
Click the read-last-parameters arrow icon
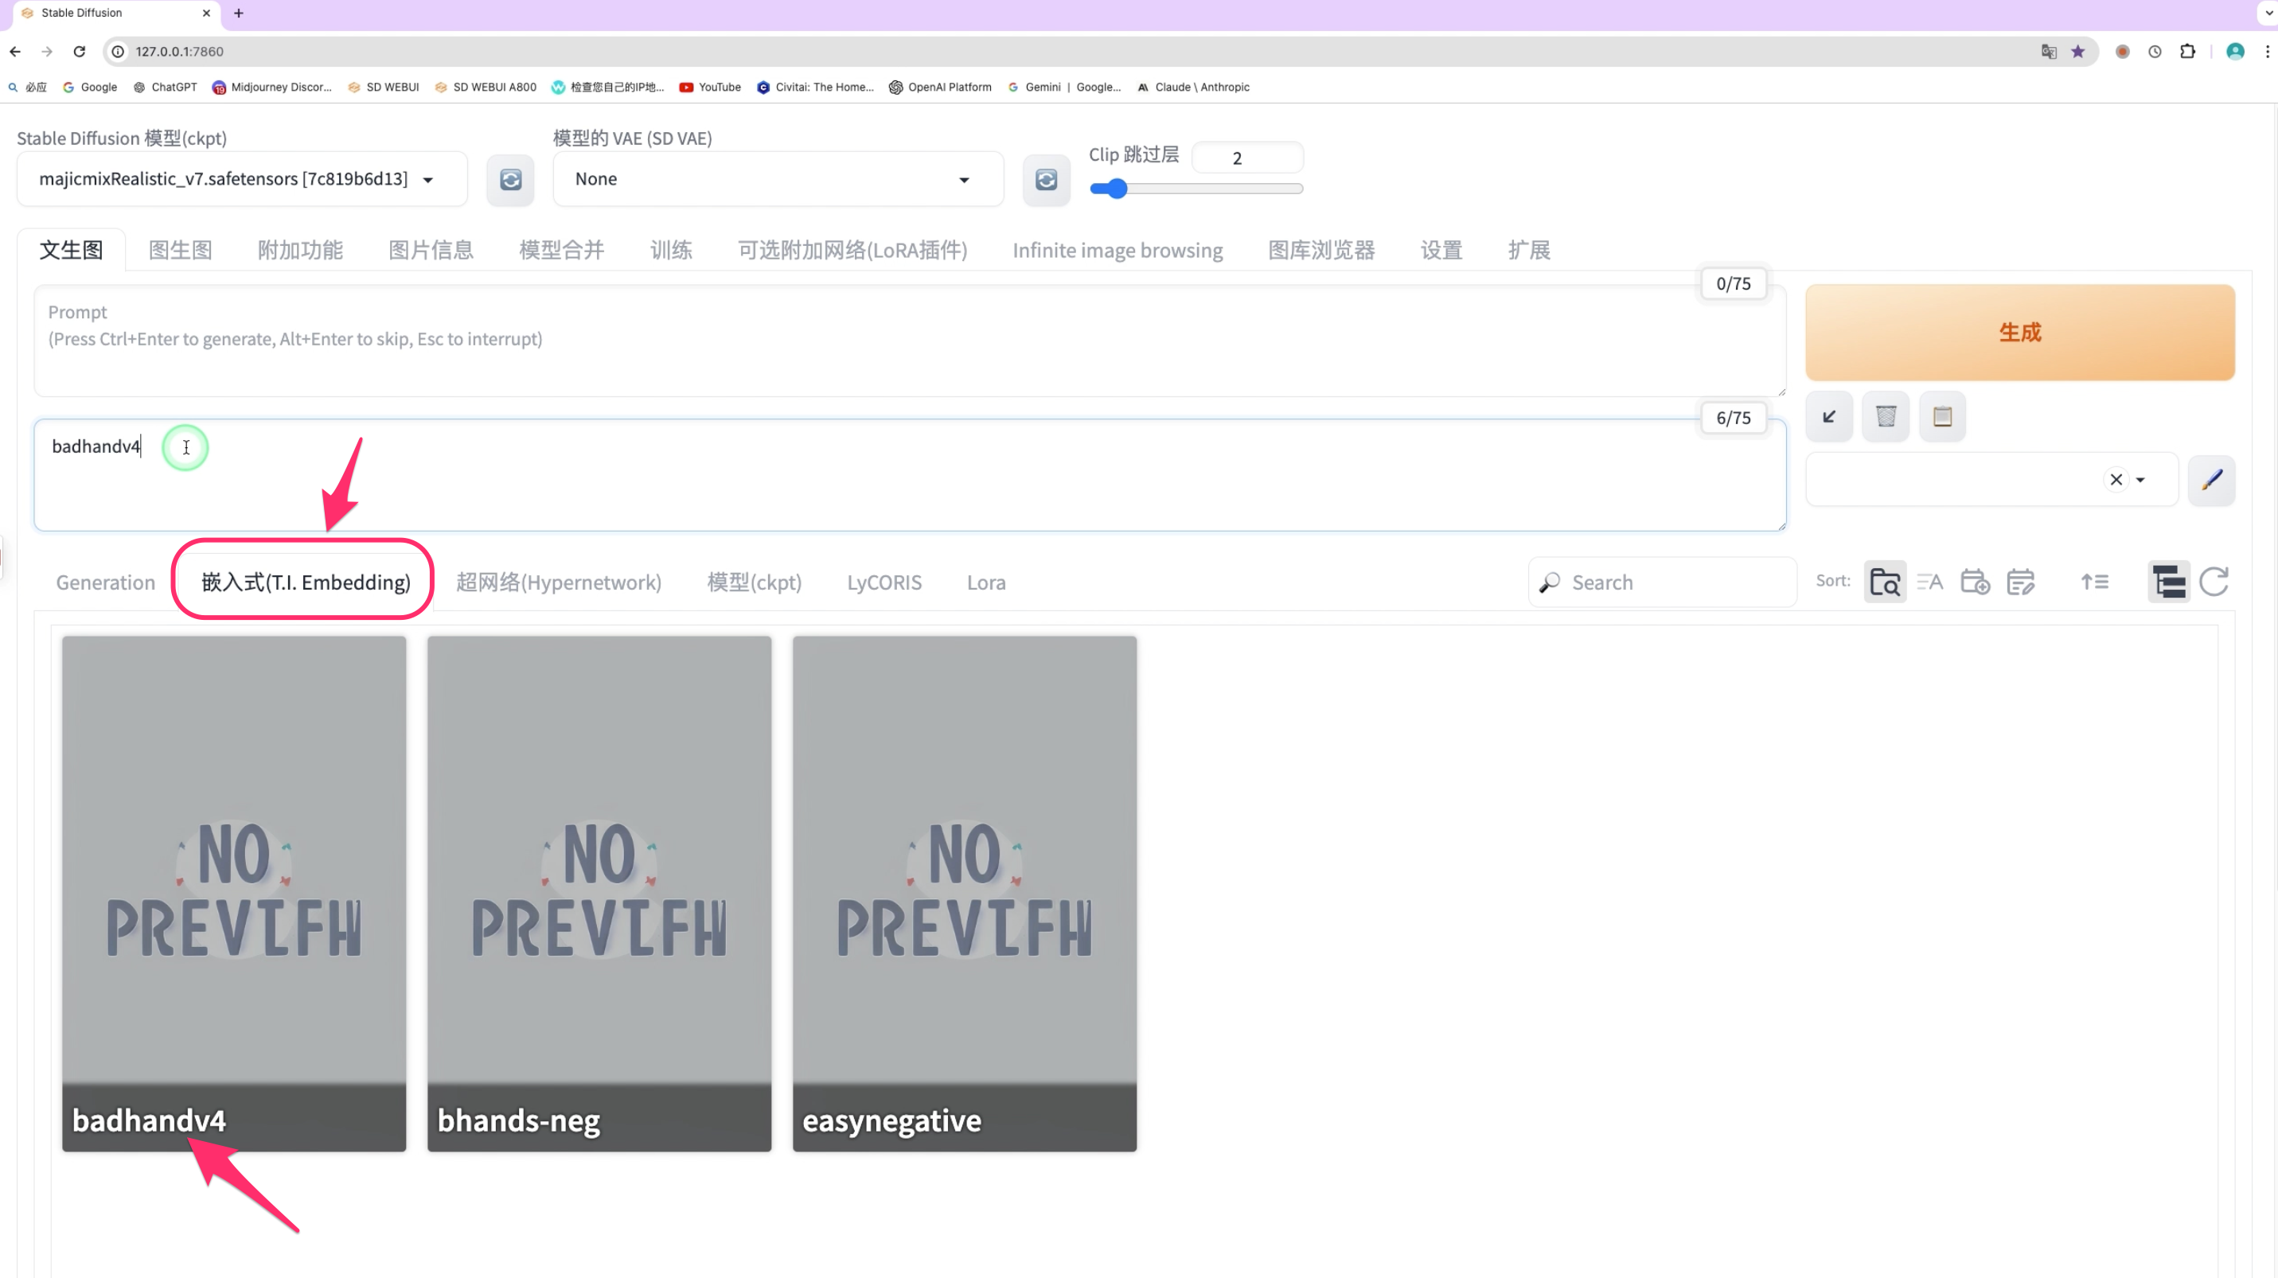pos(1829,416)
